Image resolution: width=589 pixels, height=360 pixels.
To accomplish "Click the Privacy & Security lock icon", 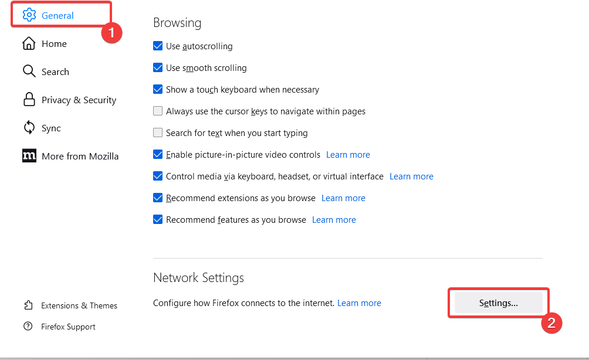I will [29, 100].
